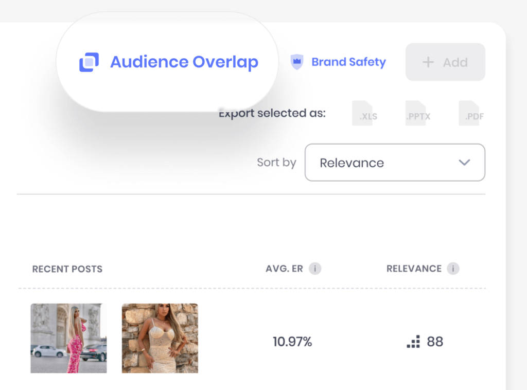Viewport: 527px width, 390px height.
Task: Click the Audience Overlap button
Action: click(167, 62)
